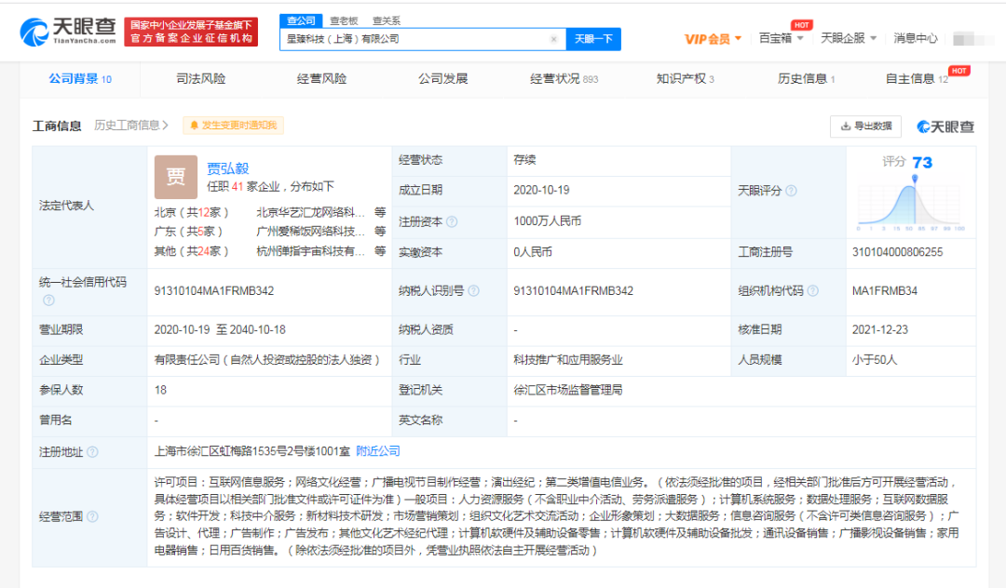This screenshot has height=588, width=1006.
Task: Open 历史工商信息 via its chevron link
Action: tap(131, 126)
